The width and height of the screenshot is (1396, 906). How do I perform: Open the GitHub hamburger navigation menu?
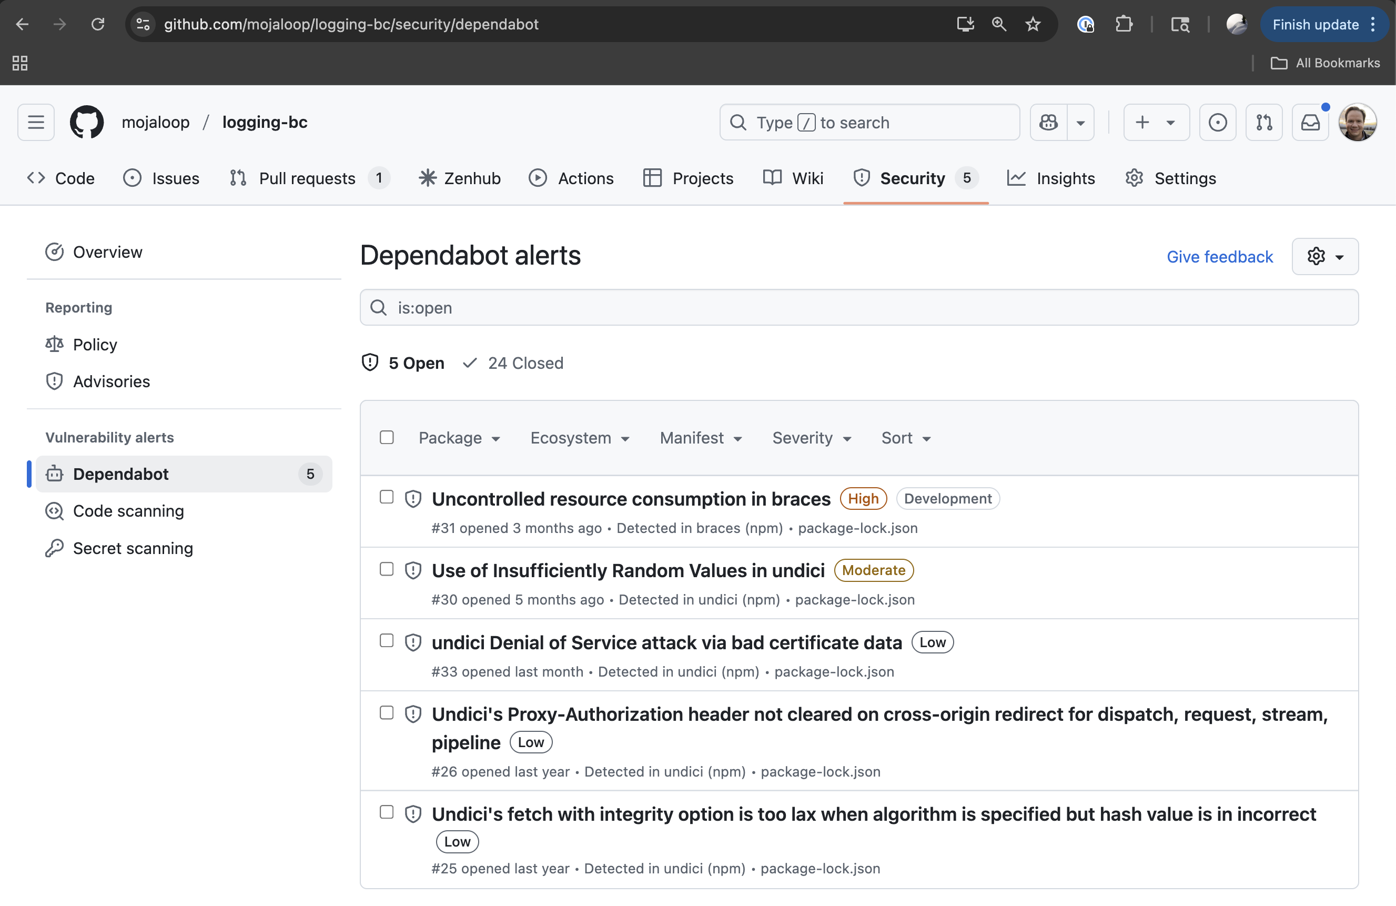[x=36, y=122]
